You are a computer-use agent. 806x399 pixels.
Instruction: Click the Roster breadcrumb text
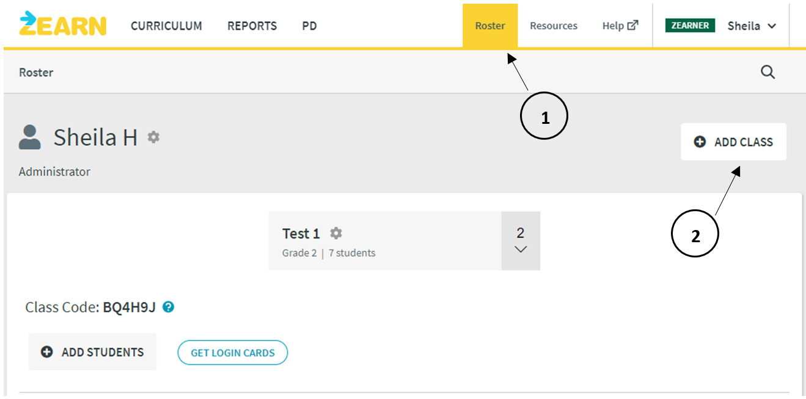click(36, 72)
